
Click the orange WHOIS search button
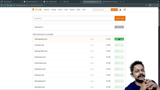[x=114, y=10]
